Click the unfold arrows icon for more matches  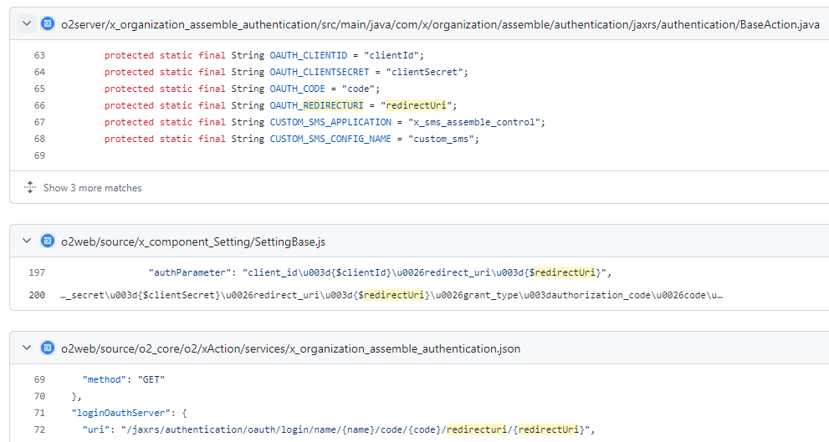(x=30, y=188)
